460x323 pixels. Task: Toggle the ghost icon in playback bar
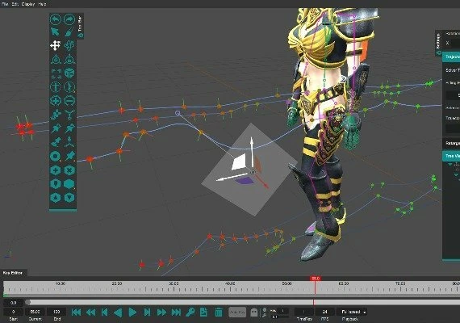(254, 313)
